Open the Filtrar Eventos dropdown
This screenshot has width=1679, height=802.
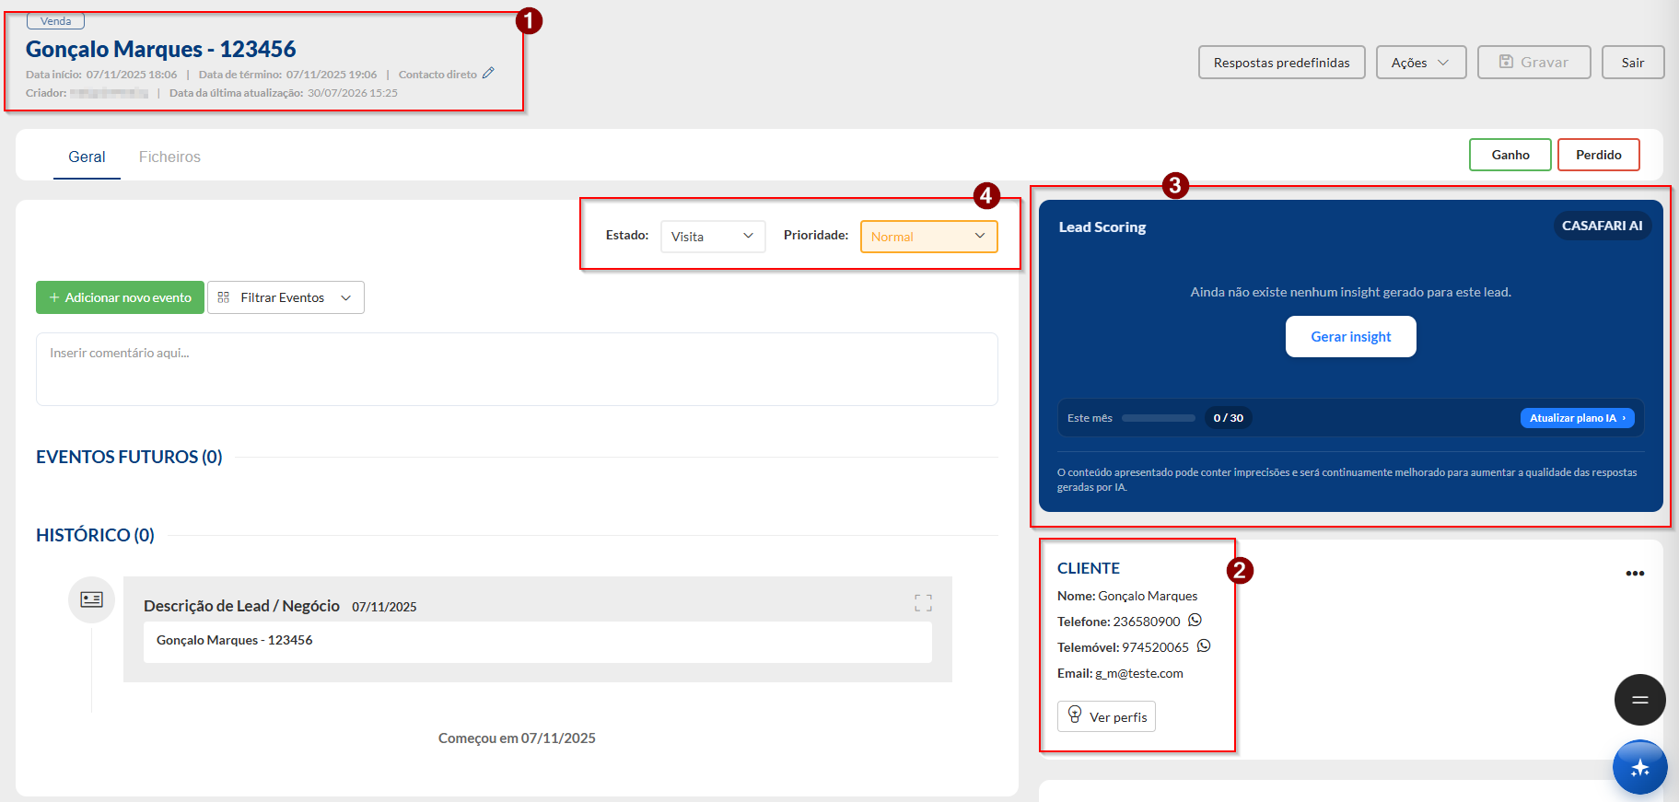[x=286, y=297]
